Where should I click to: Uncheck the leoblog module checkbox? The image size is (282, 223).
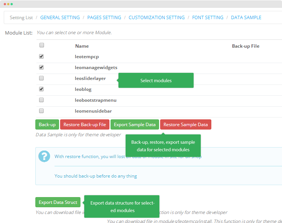click(x=41, y=89)
